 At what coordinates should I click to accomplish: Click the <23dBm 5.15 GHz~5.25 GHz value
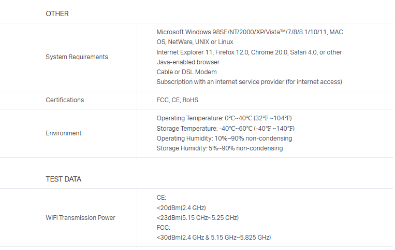[197, 218]
